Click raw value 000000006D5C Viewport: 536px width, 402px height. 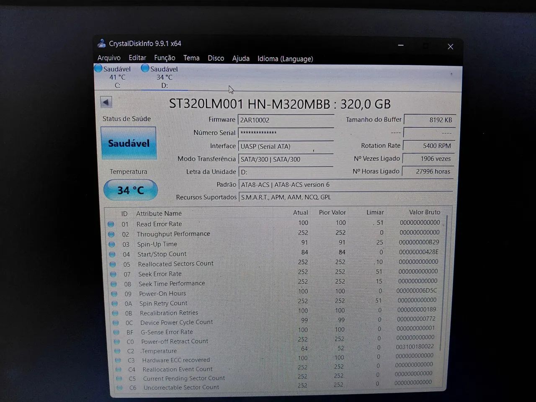pos(417,291)
